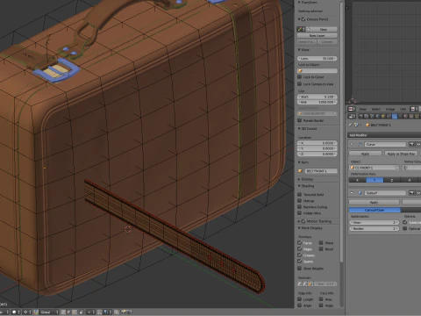Click the OpenGL render animation icon
The width and height of the screenshot is (421, 316).
click(x=129, y=312)
